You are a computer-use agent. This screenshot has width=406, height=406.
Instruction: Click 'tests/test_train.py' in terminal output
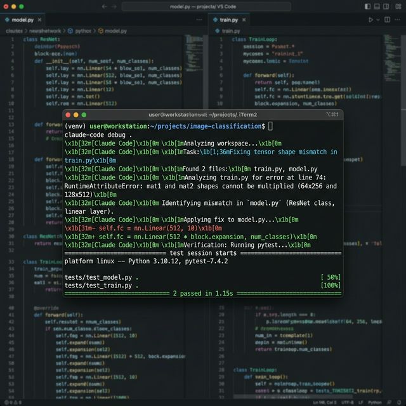98,285
